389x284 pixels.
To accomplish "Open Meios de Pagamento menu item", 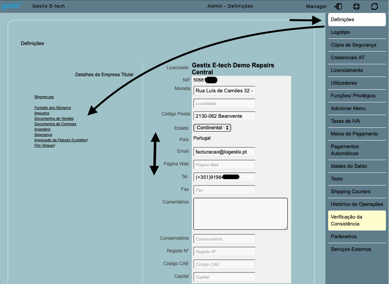I will 357,134.
